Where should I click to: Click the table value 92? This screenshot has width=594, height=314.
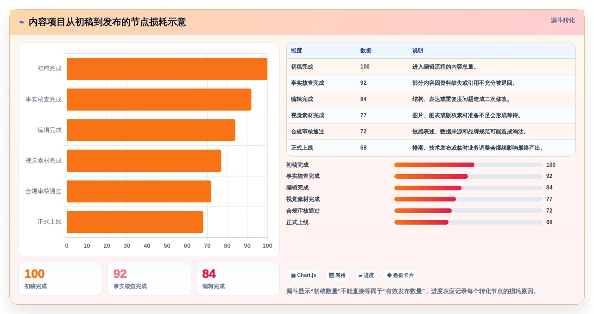coord(363,83)
